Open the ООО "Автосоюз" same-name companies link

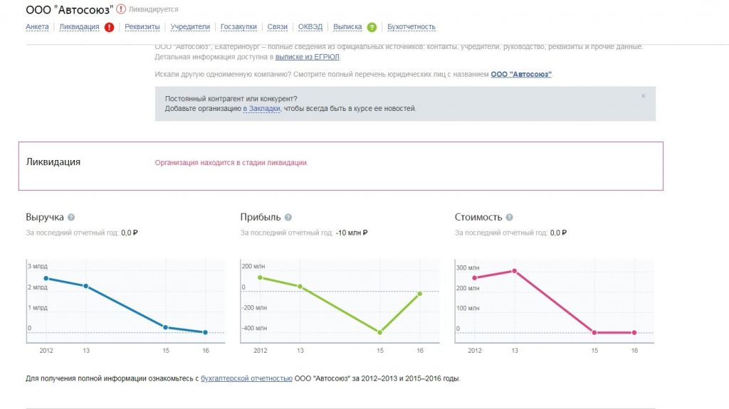pos(521,75)
